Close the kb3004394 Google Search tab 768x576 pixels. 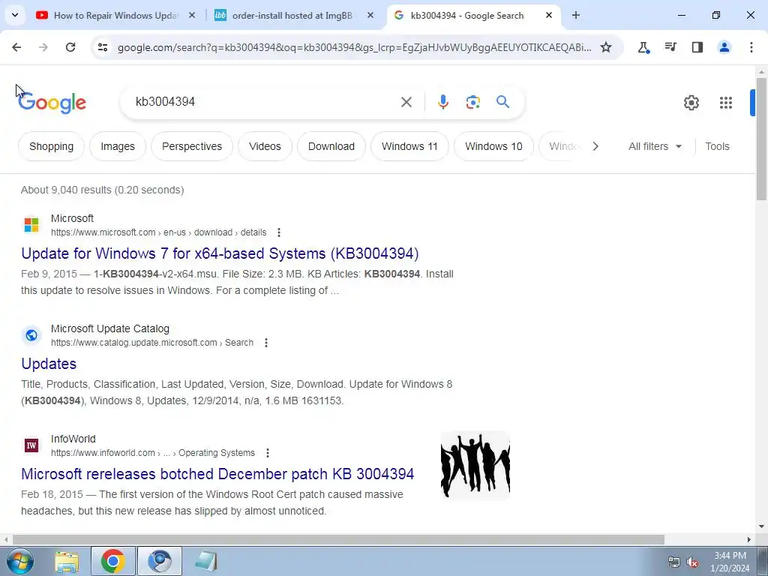549,15
